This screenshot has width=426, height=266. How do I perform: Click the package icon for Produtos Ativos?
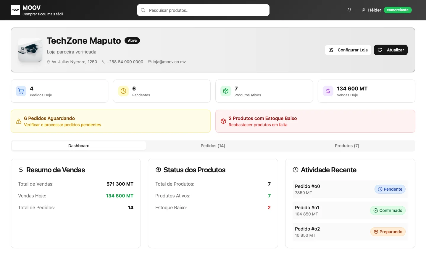click(x=226, y=91)
